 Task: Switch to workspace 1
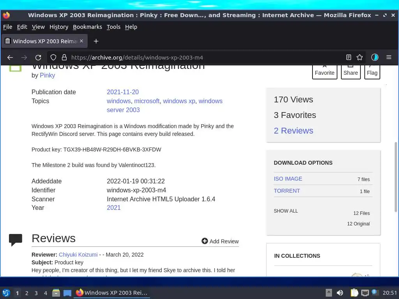17,293
